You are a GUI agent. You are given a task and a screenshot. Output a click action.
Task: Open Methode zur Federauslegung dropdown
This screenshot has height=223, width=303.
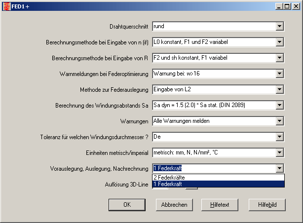[x=279, y=90]
